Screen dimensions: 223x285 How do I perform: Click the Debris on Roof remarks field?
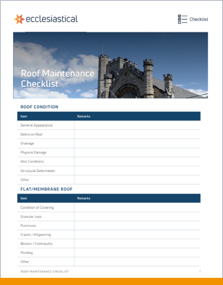(137, 134)
